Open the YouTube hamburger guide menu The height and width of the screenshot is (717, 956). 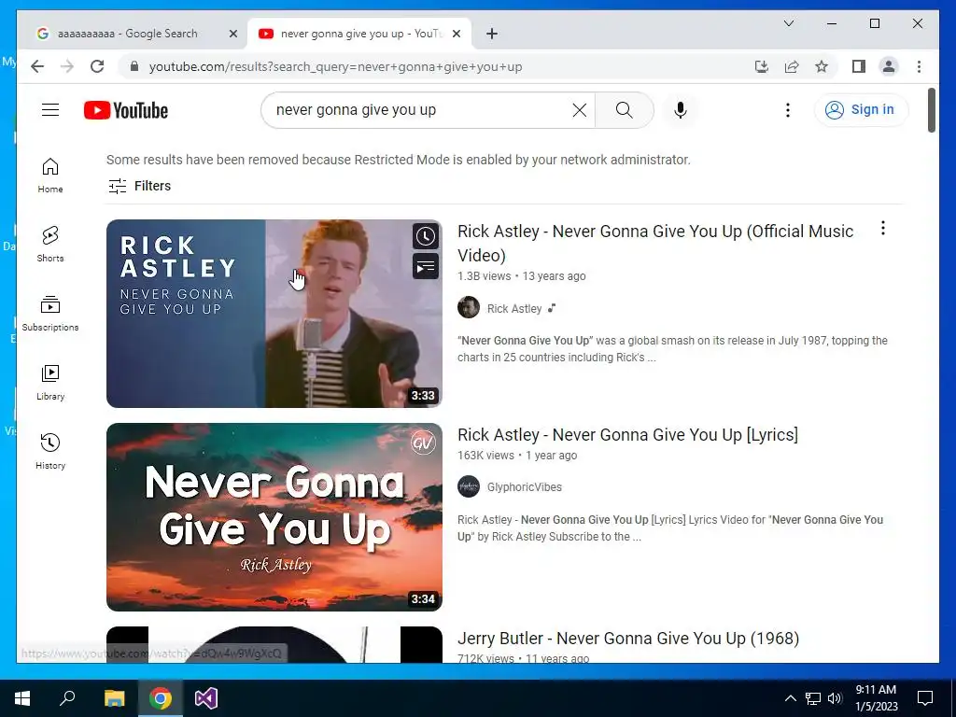[50, 110]
